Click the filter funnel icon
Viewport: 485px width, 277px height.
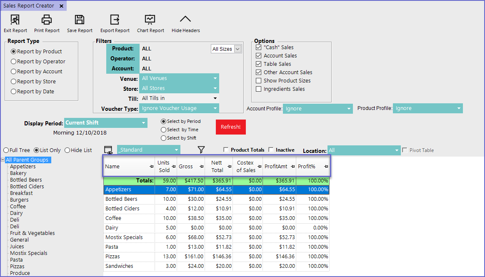pyautogui.click(x=201, y=150)
